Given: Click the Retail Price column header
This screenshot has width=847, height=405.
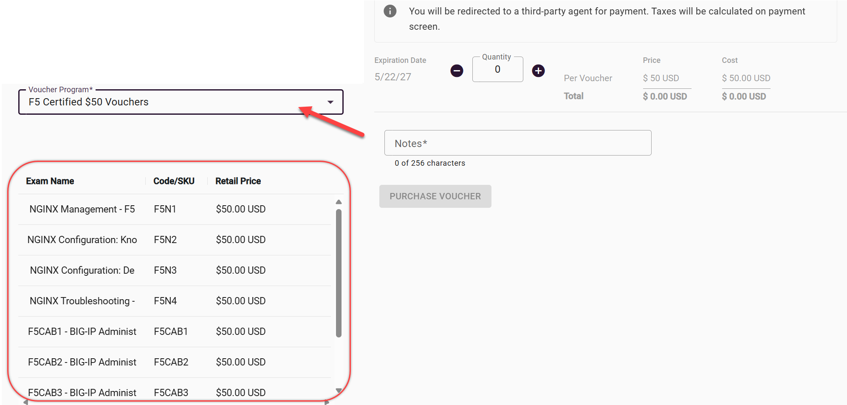Looking at the screenshot, I should [x=238, y=181].
